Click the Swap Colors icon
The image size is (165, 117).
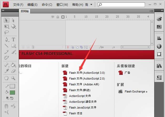12,98
